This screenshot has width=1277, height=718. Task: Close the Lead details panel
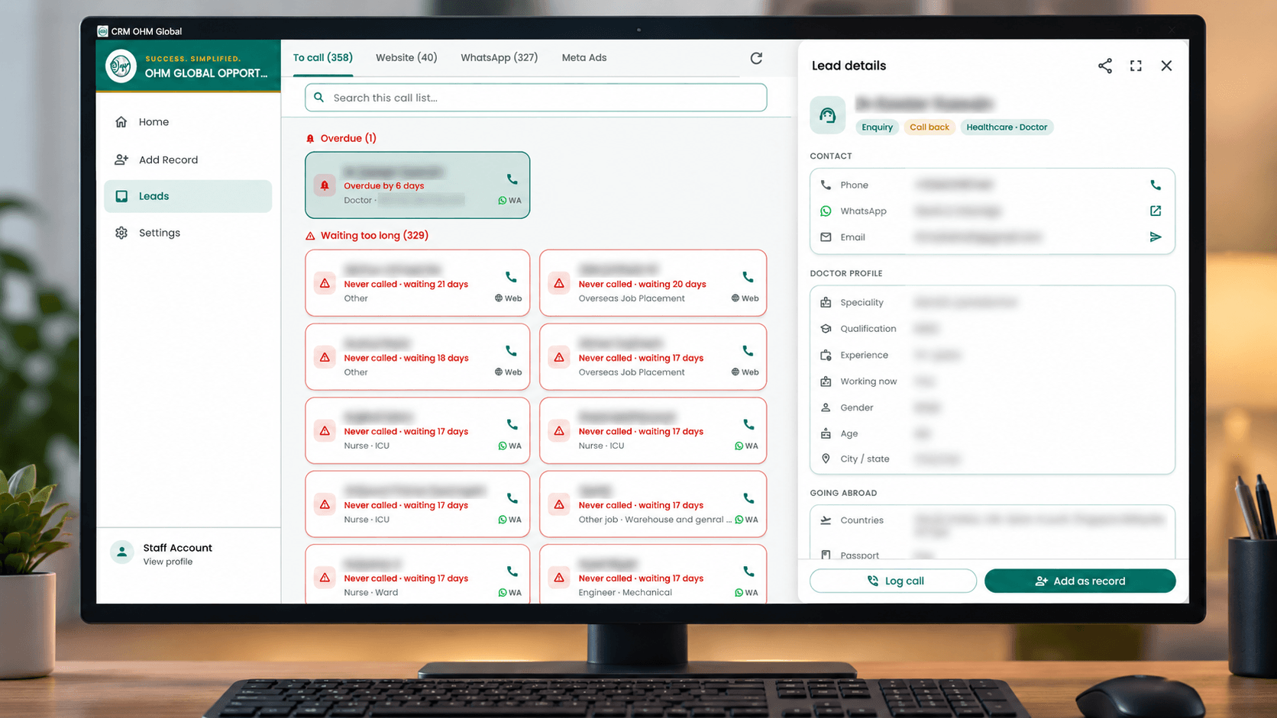1166,66
